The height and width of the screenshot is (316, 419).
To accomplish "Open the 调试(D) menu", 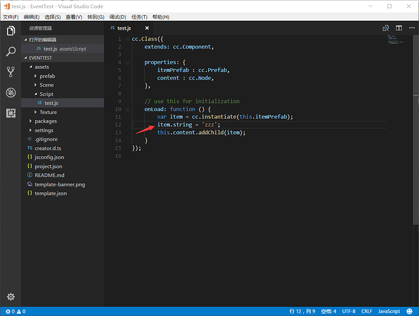I will (x=118, y=17).
